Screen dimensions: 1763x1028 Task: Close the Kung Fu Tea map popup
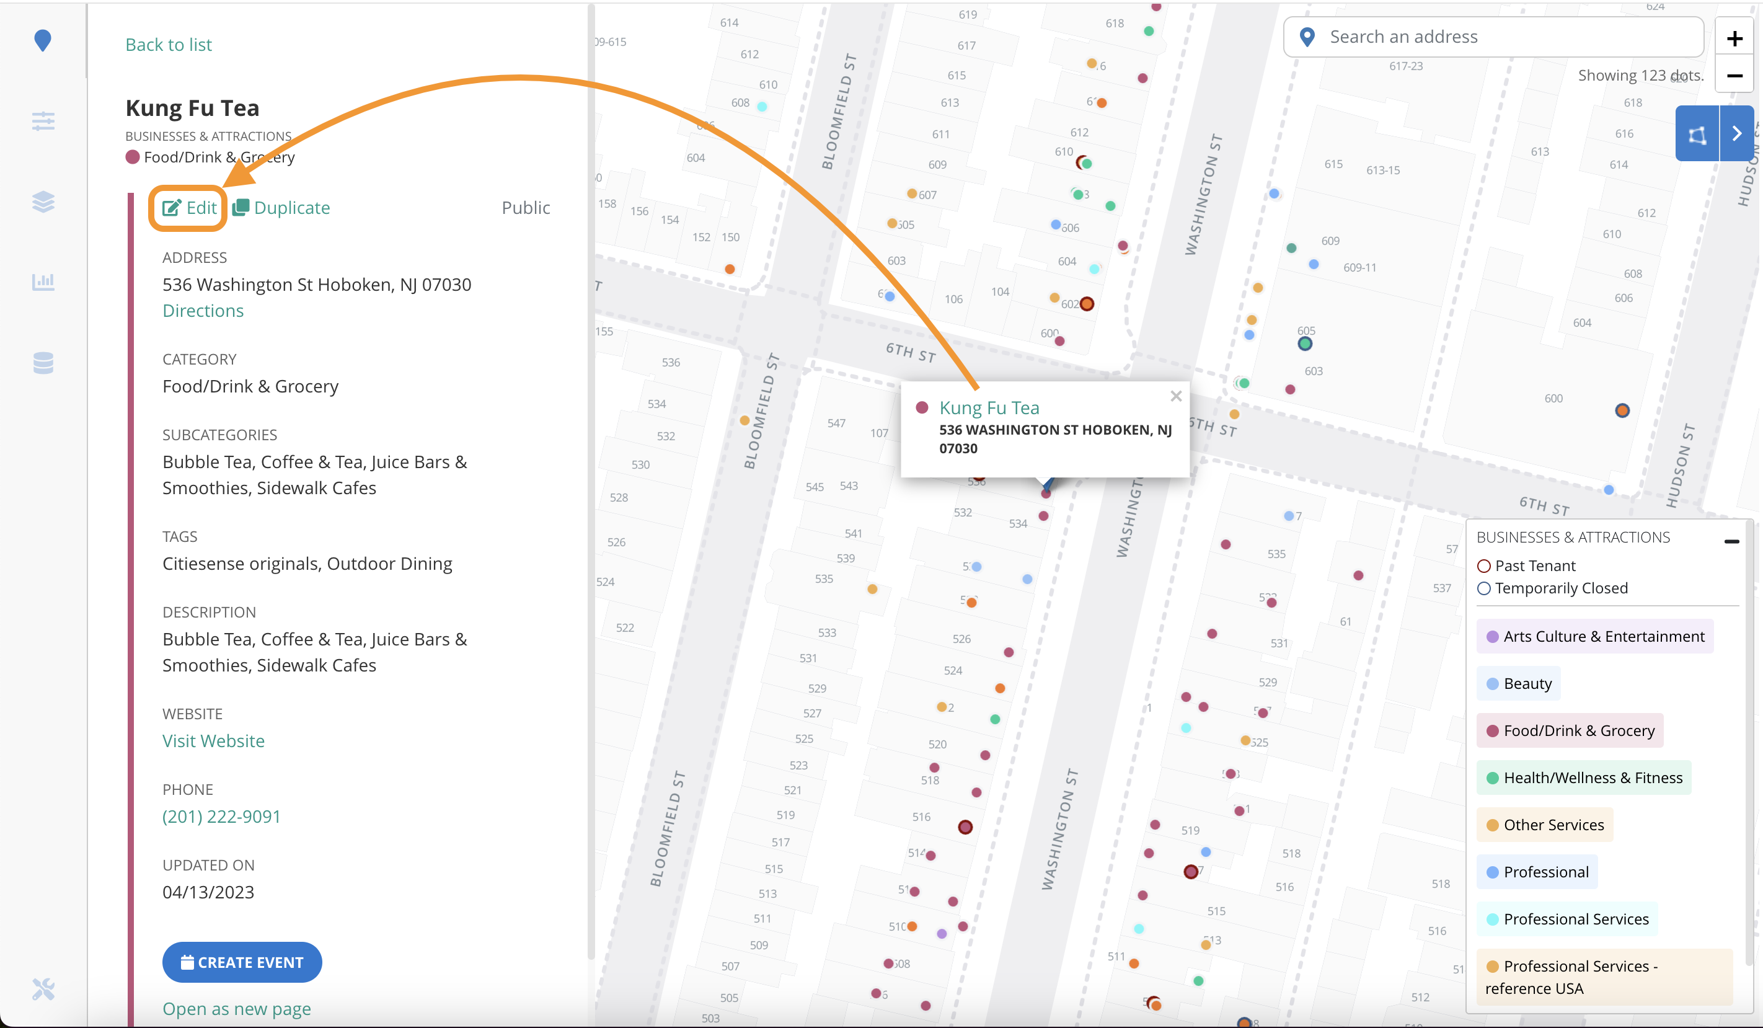(x=1176, y=396)
